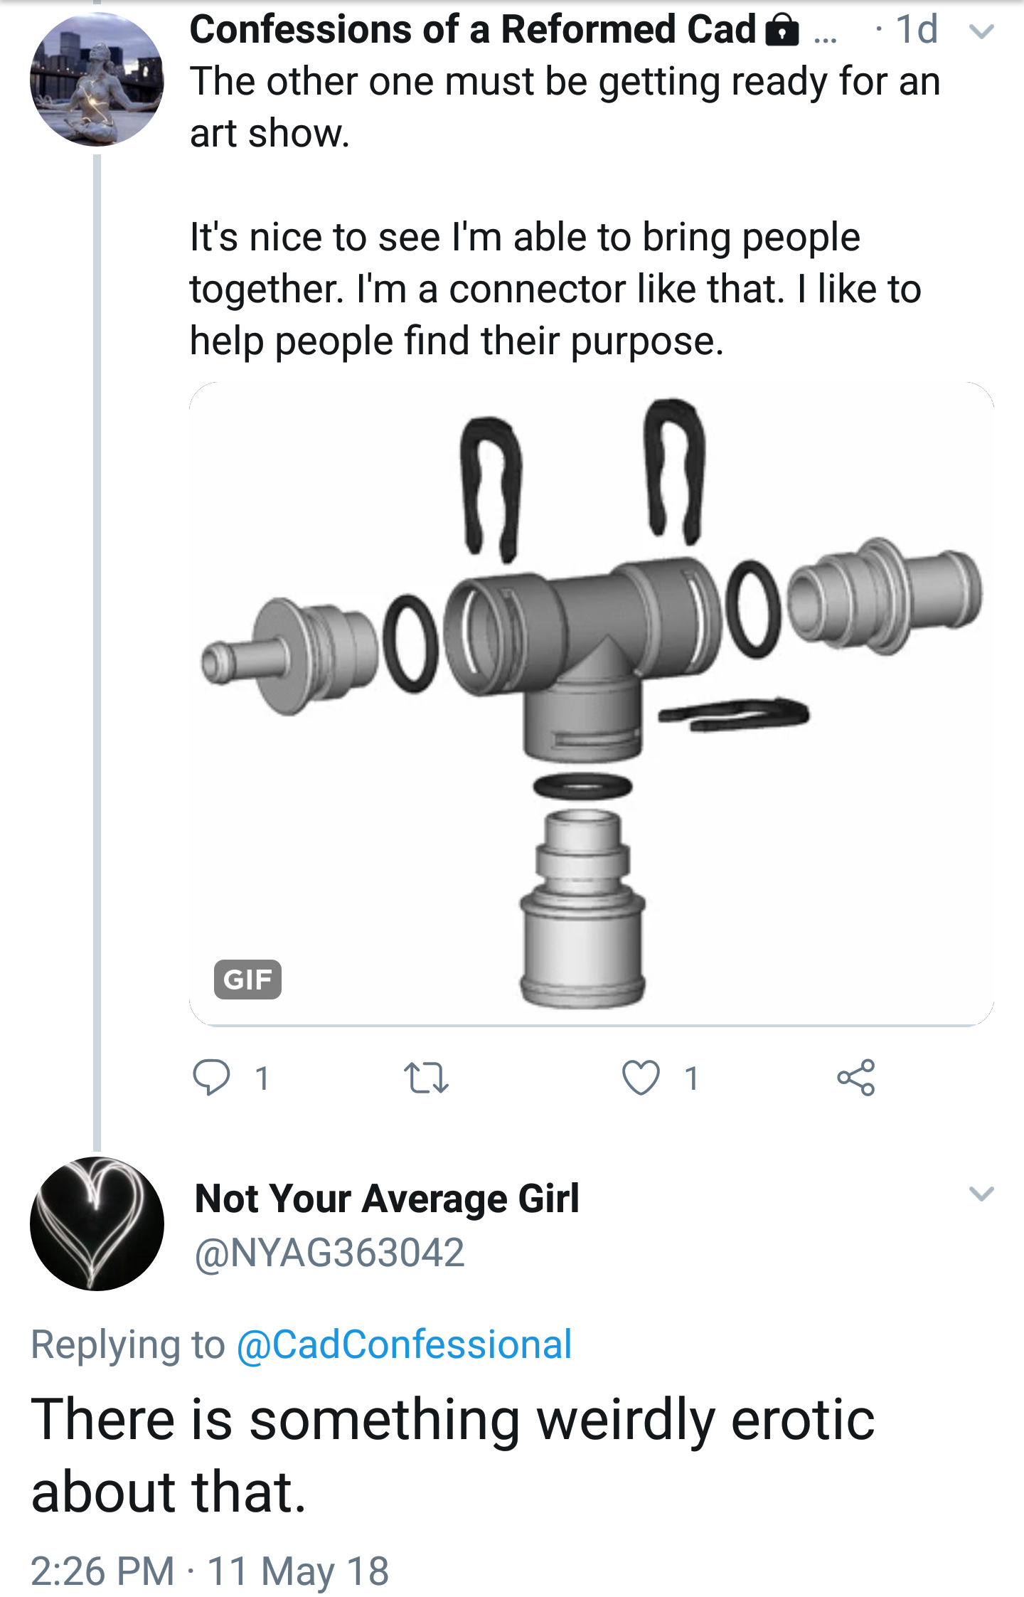Open the tweet text about an art show
The width and height of the screenshot is (1024, 1597).
(x=565, y=107)
